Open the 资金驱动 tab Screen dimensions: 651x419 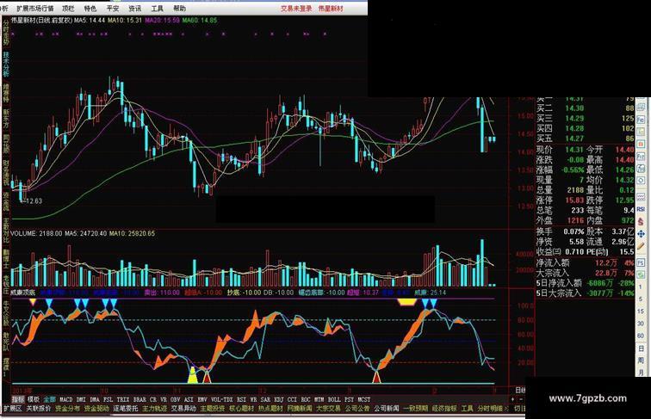[x=96, y=409]
